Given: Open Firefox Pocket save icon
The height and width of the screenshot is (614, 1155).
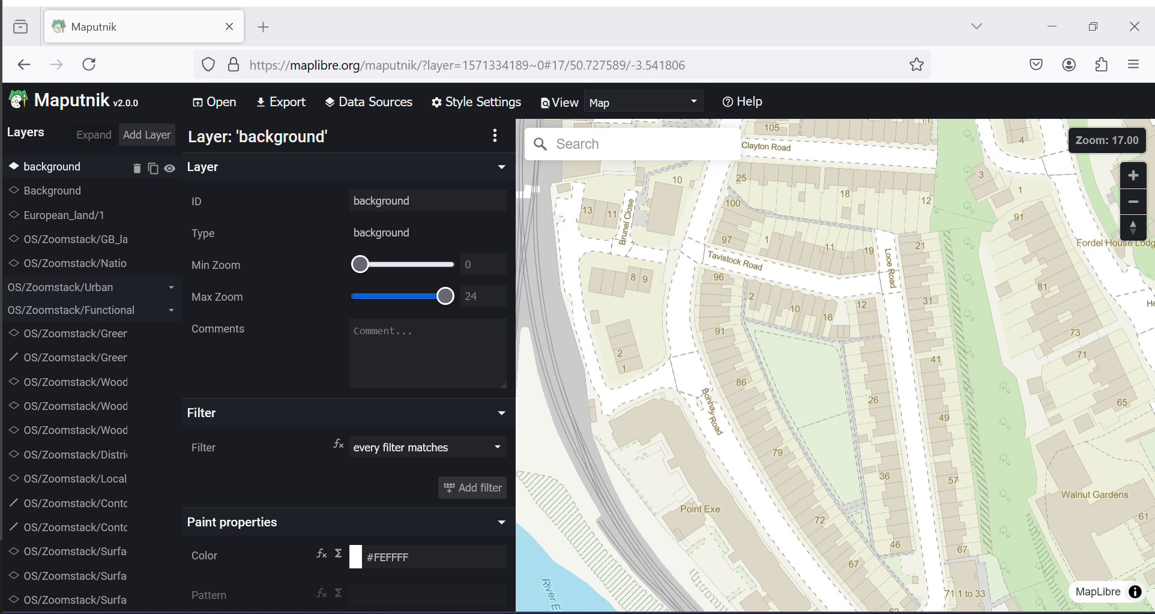Looking at the screenshot, I should click(x=1036, y=64).
